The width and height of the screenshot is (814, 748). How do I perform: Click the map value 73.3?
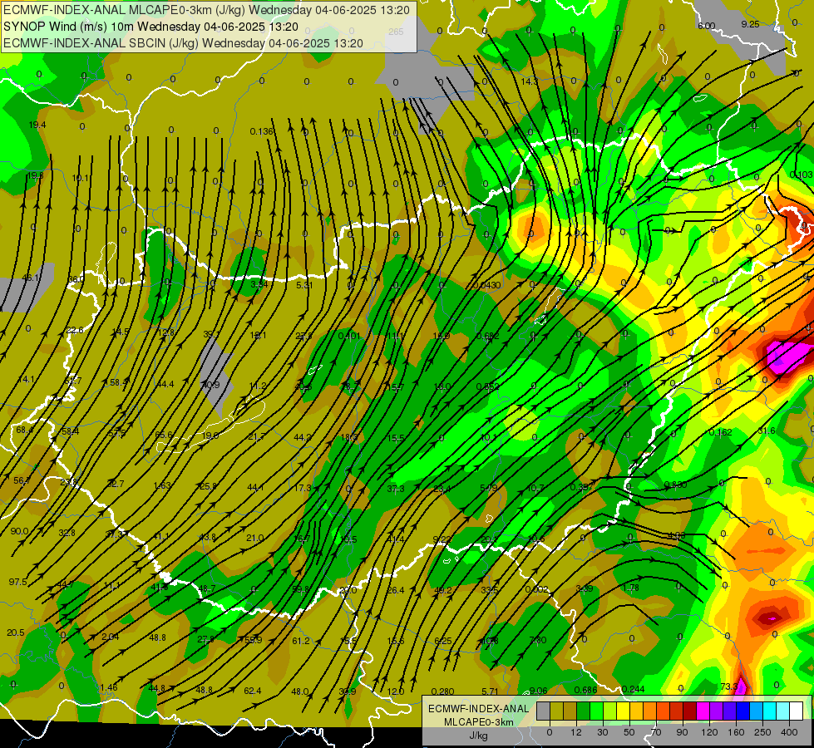(729, 686)
